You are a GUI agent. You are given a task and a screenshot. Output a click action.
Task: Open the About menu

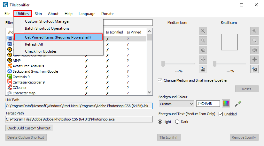coord(53,14)
